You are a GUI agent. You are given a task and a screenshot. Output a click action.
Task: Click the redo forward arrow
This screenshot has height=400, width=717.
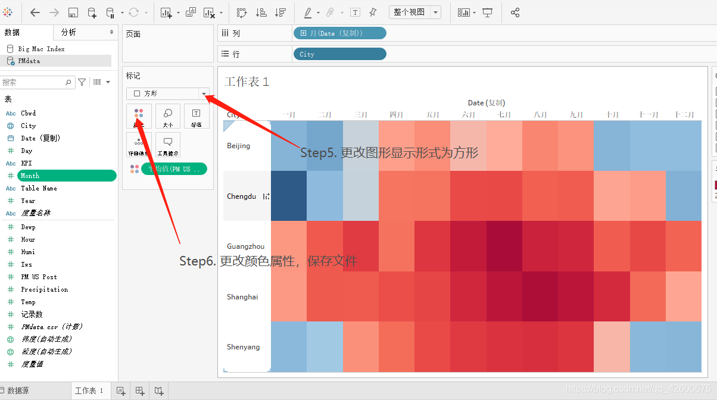pos(54,12)
